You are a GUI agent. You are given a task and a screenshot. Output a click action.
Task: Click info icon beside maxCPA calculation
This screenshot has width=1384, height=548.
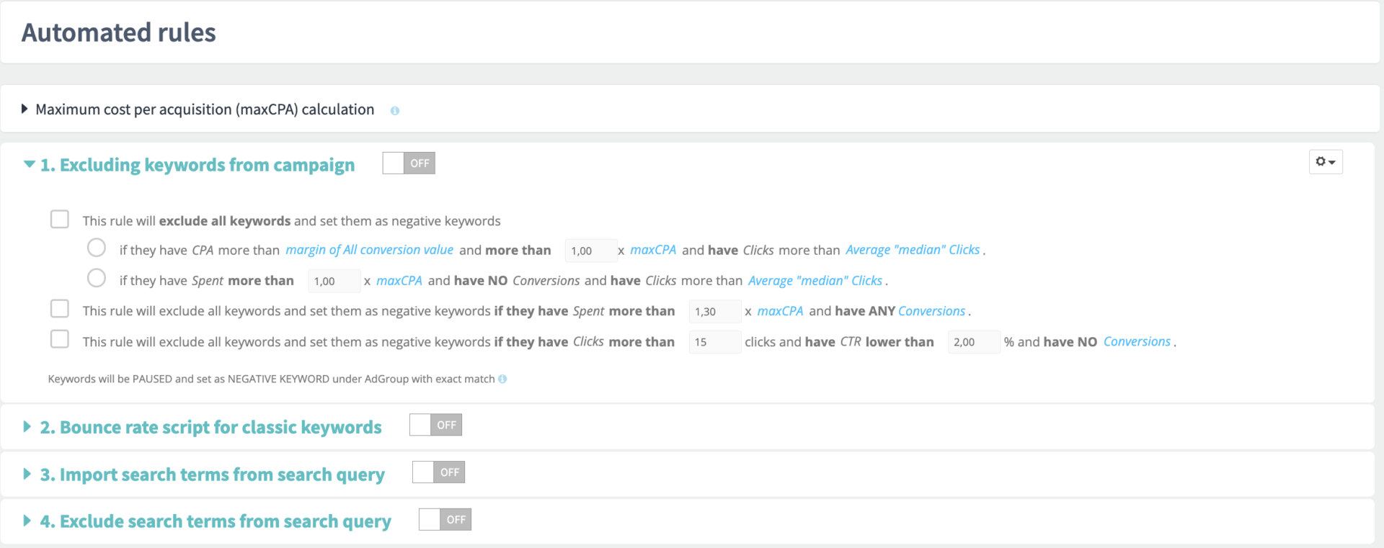(394, 111)
